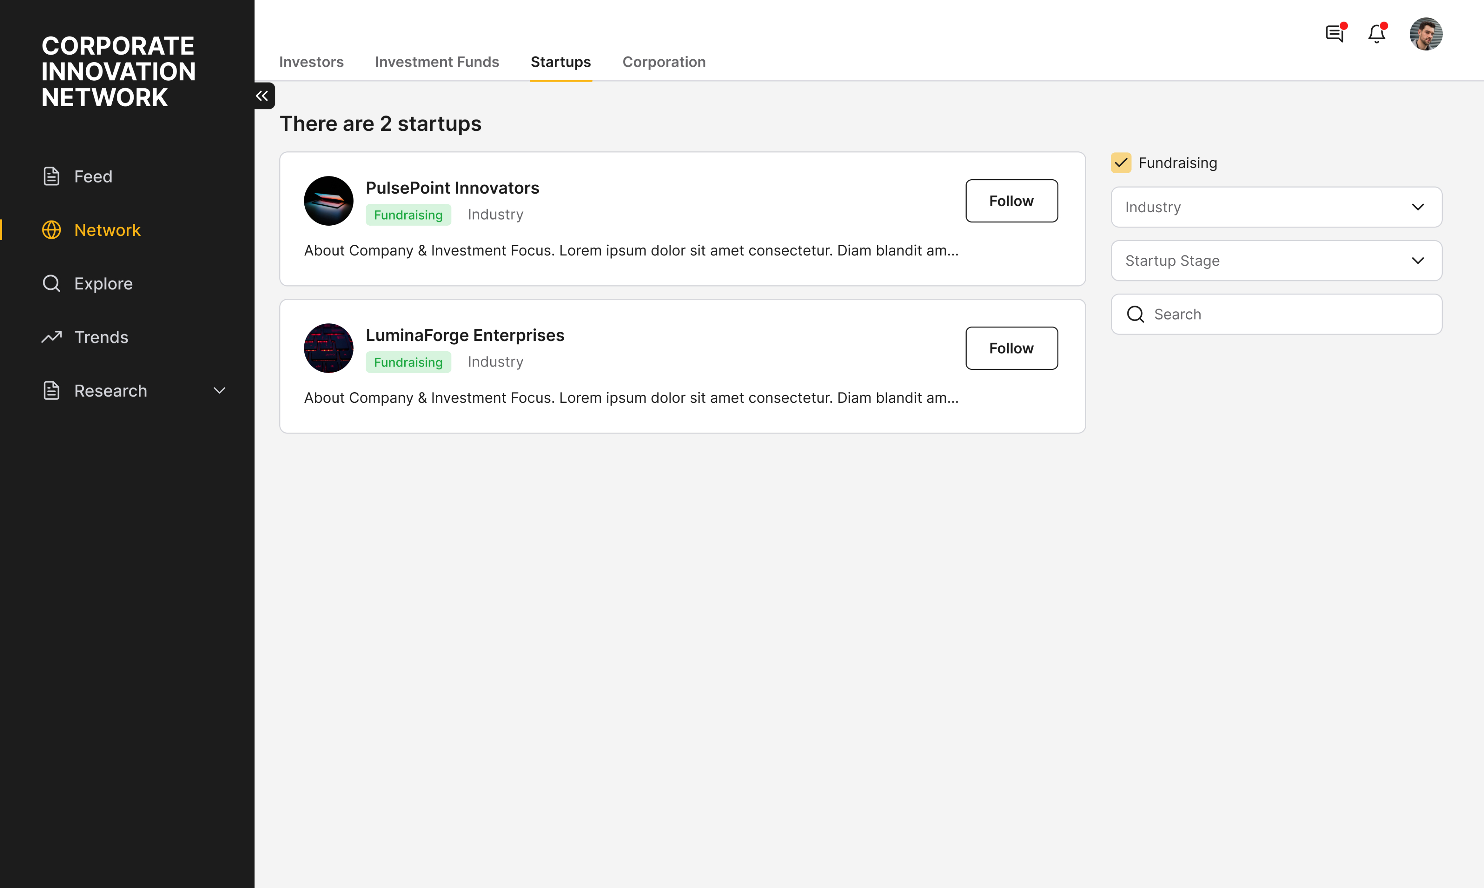Switch to the Investment Funds tab

click(437, 62)
